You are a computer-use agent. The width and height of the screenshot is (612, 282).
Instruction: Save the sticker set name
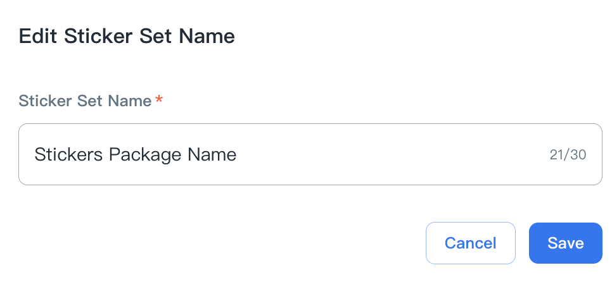pos(565,243)
